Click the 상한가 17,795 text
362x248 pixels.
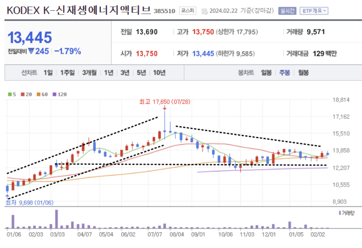[237, 32]
